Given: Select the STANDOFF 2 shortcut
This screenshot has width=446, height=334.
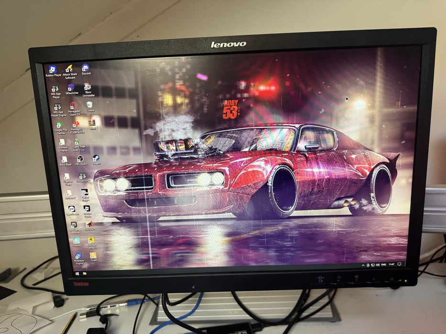Looking at the screenshot, I should (83, 178).
